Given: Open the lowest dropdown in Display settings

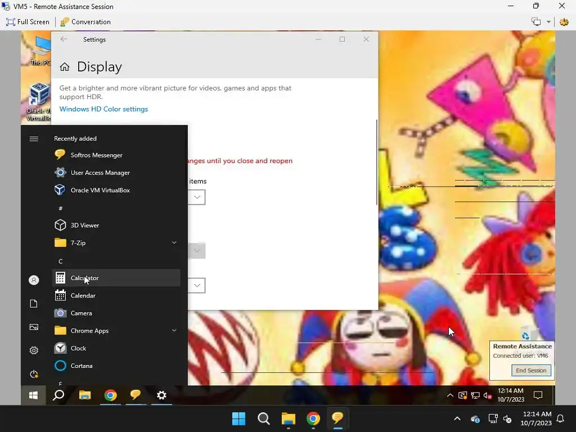Looking at the screenshot, I should pyautogui.click(x=196, y=285).
